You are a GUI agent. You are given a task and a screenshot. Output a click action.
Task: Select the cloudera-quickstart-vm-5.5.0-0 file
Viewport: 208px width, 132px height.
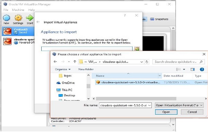(151, 82)
